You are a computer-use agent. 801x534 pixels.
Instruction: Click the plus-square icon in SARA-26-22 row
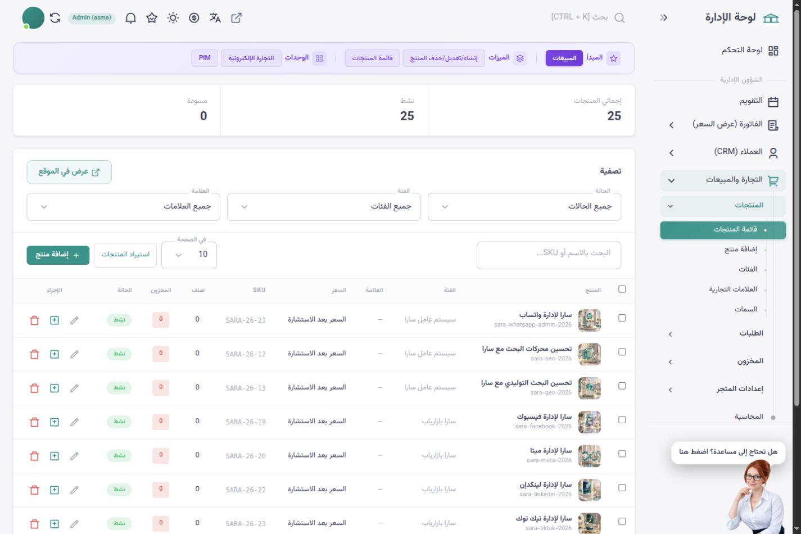55,490
